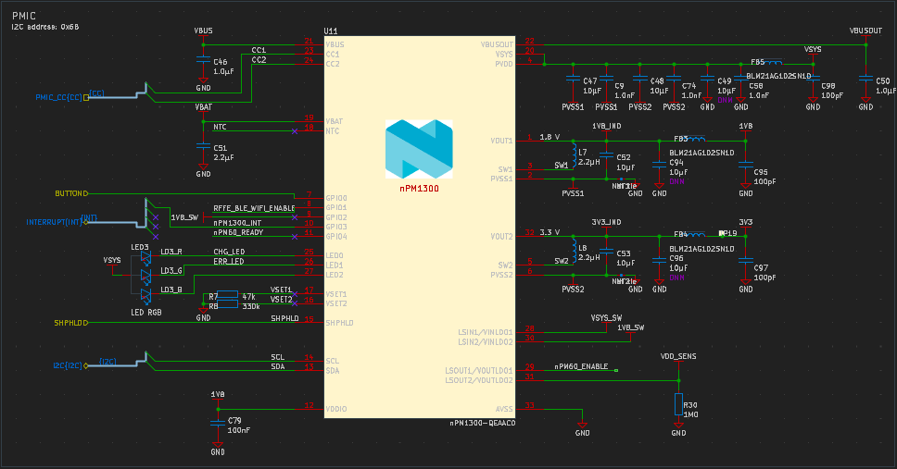Select resistor R8 symbol
This screenshot has height=469, width=897.
[x=228, y=304]
